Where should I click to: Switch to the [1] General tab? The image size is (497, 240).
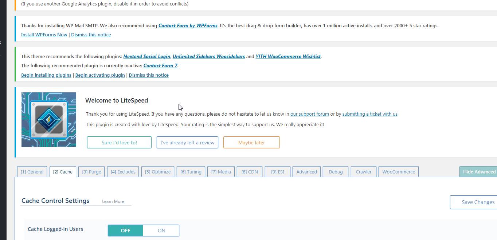[x=32, y=172]
